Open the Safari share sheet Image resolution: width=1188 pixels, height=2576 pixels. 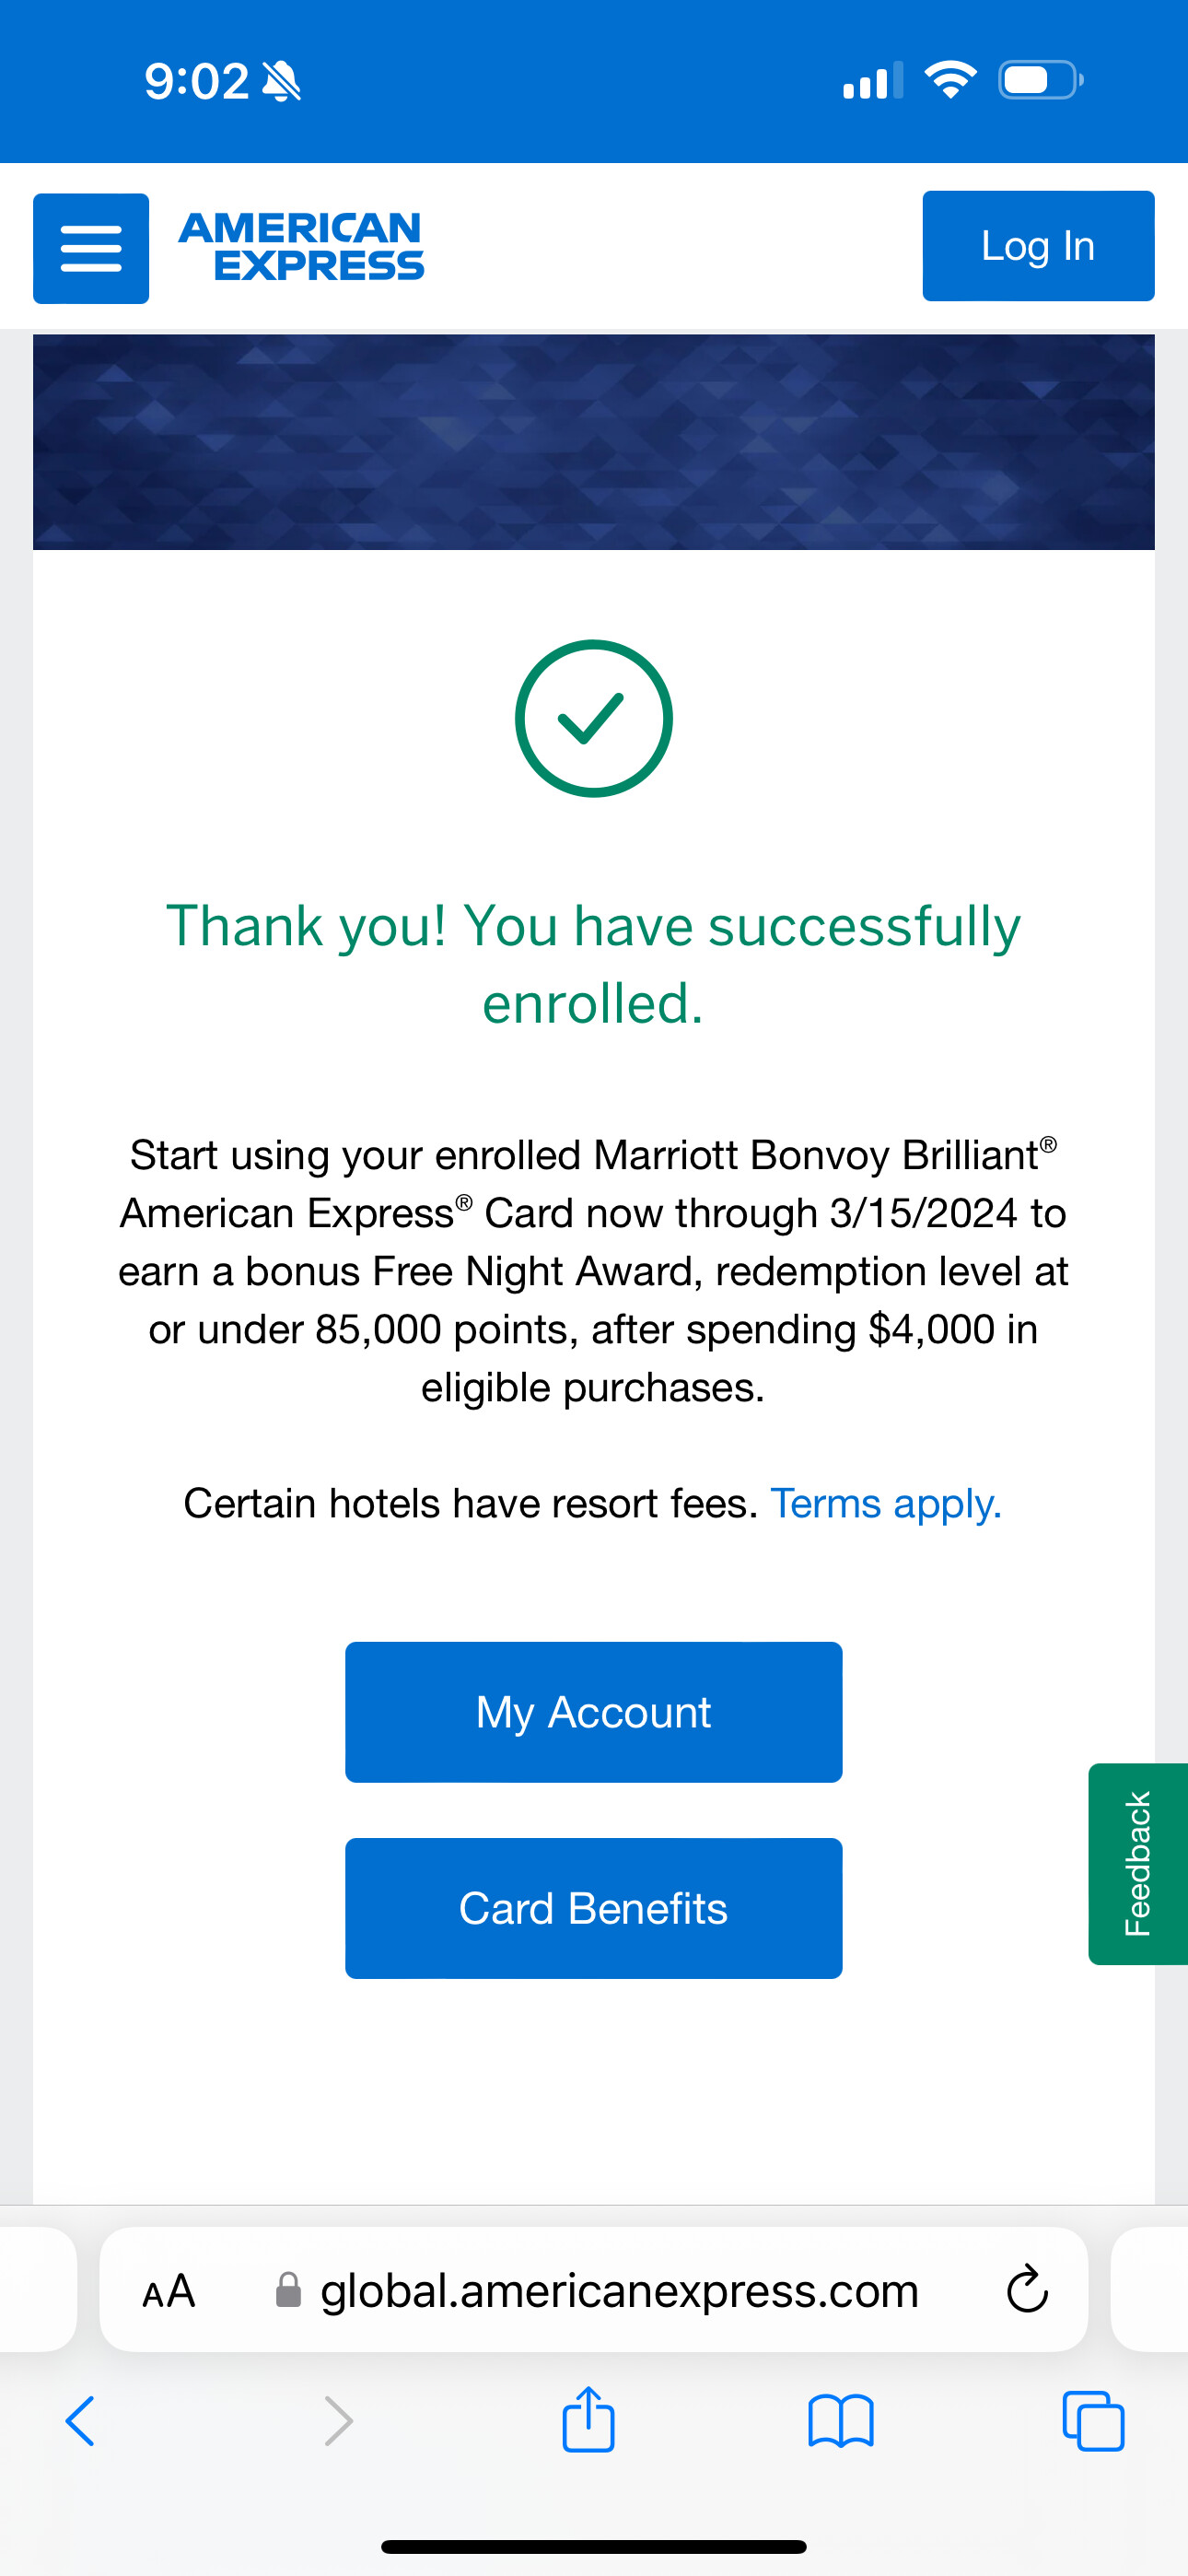(588, 2419)
